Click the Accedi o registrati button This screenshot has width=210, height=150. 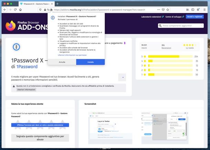[x=195, y=17]
